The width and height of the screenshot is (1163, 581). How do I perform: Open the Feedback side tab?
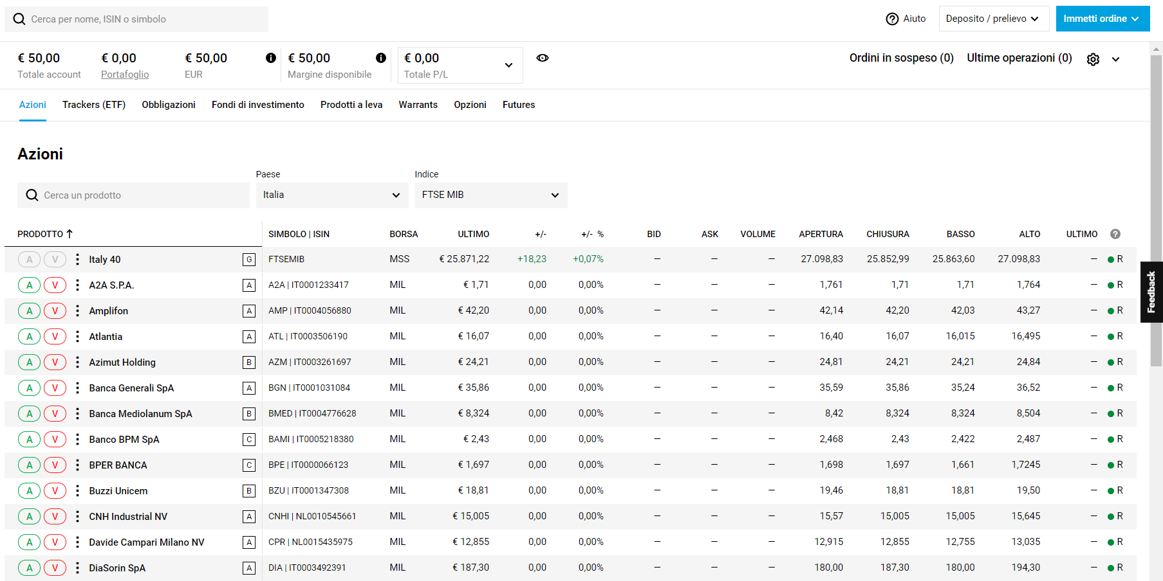coord(1151,292)
